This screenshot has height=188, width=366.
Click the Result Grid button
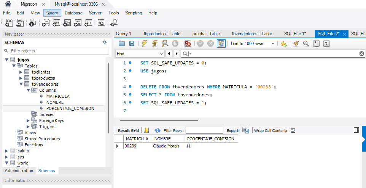click(x=128, y=130)
